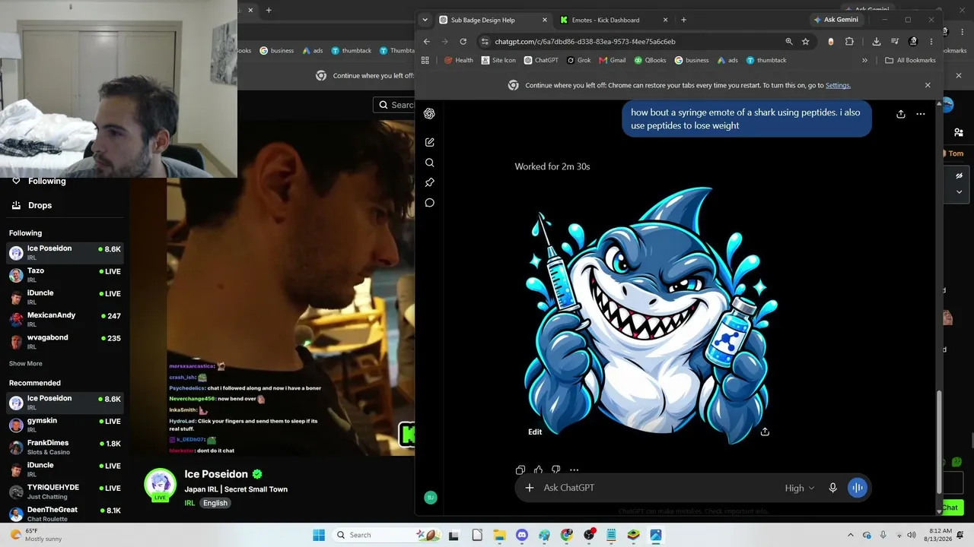
Task: Open the ChatGPT bookmark
Action: [541, 60]
